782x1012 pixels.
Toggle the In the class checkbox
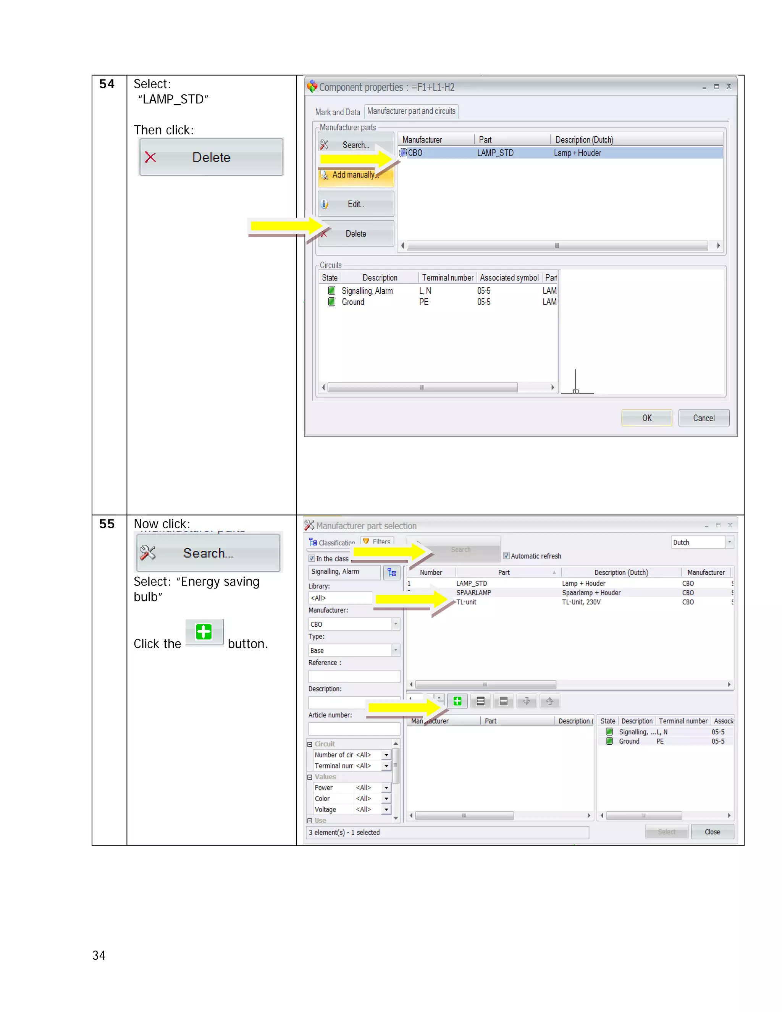pos(312,558)
